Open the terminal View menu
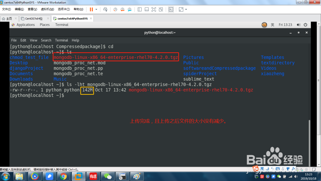The height and width of the screenshot is (181, 321). click(x=33, y=41)
